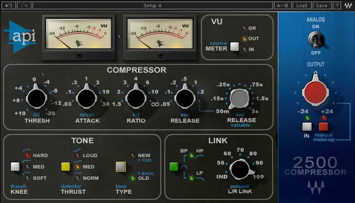This screenshot has height=203, width=355.
Task: Click the left VU meter display
Action: coord(79,33)
